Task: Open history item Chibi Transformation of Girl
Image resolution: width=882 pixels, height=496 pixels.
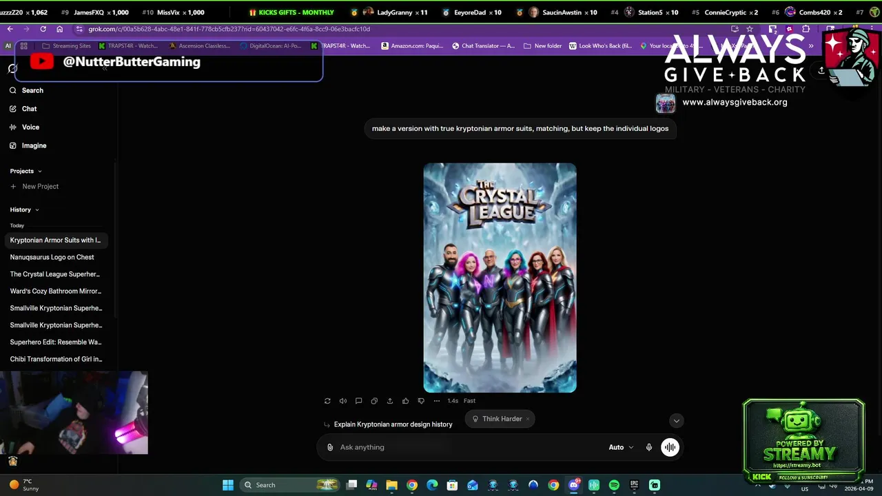Action: (x=55, y=359)
